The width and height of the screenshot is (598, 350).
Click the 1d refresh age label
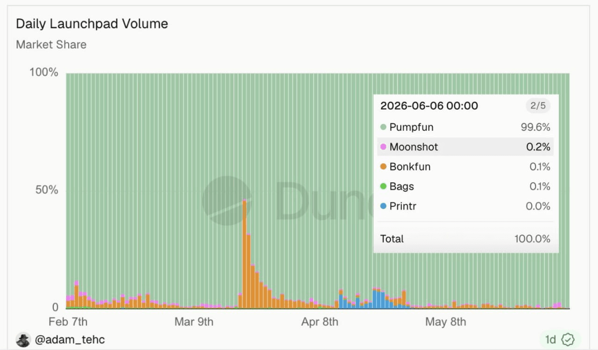[x=550, y=340]
